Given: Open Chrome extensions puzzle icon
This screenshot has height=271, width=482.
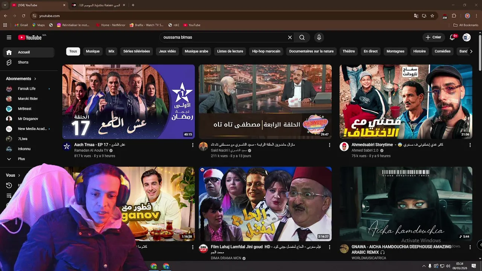Looking at the screenshot, I should 454,16.
